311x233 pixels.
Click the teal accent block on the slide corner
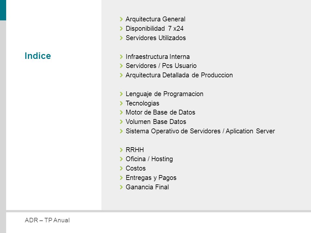[3, 10]
